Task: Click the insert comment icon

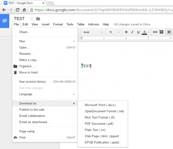Action: click(x=161, y=32)
